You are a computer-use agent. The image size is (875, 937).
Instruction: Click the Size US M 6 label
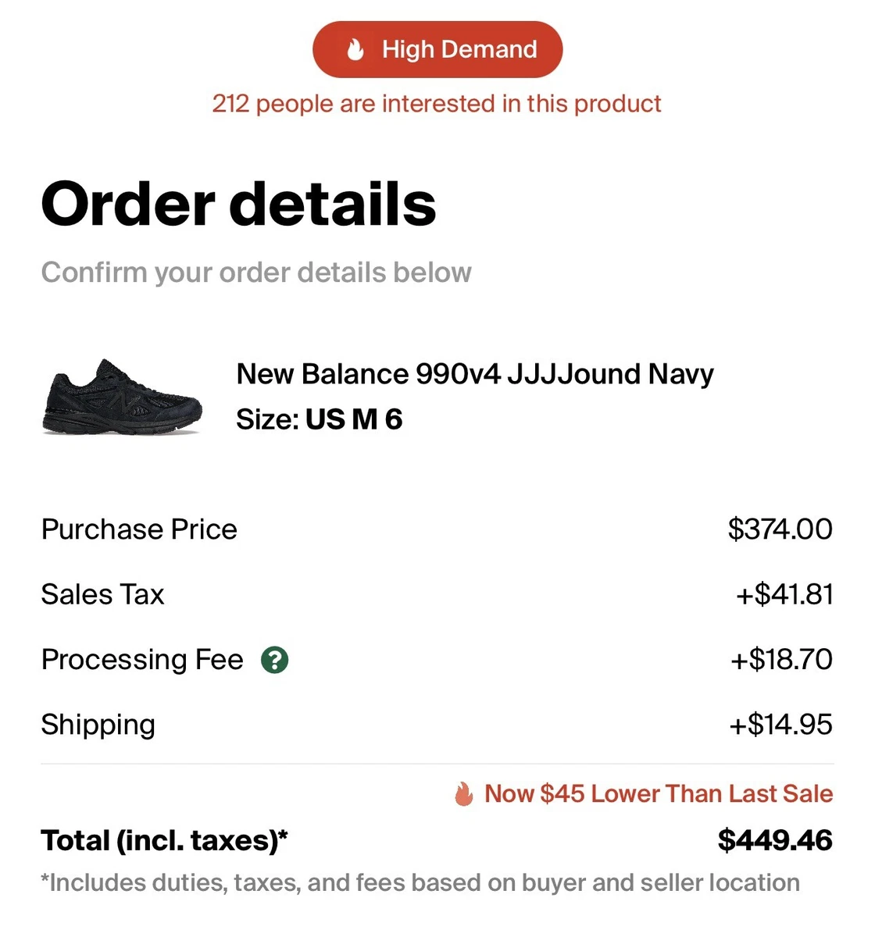click(320, 419)
